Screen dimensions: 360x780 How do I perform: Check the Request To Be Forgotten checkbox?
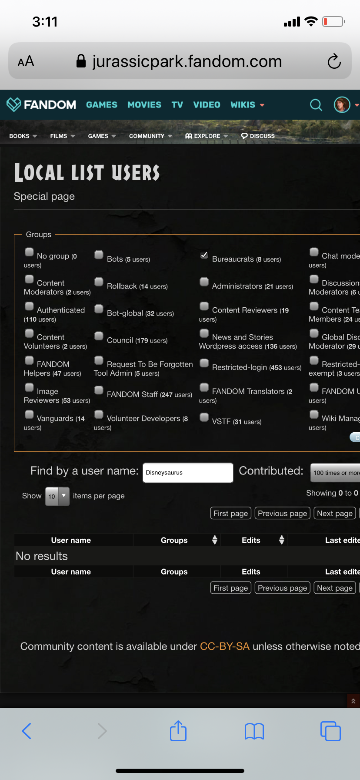tap(99, 360)
